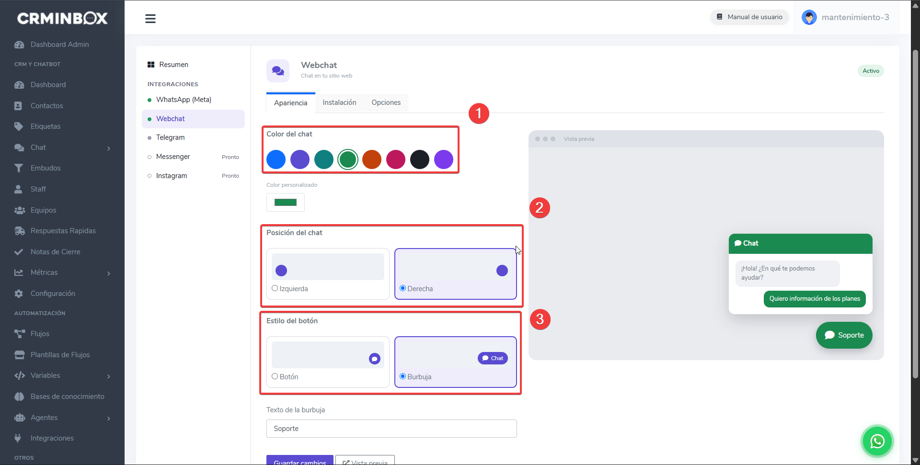
Task: Expand the Agentes submenu arrow
Action: click(109, 419)
